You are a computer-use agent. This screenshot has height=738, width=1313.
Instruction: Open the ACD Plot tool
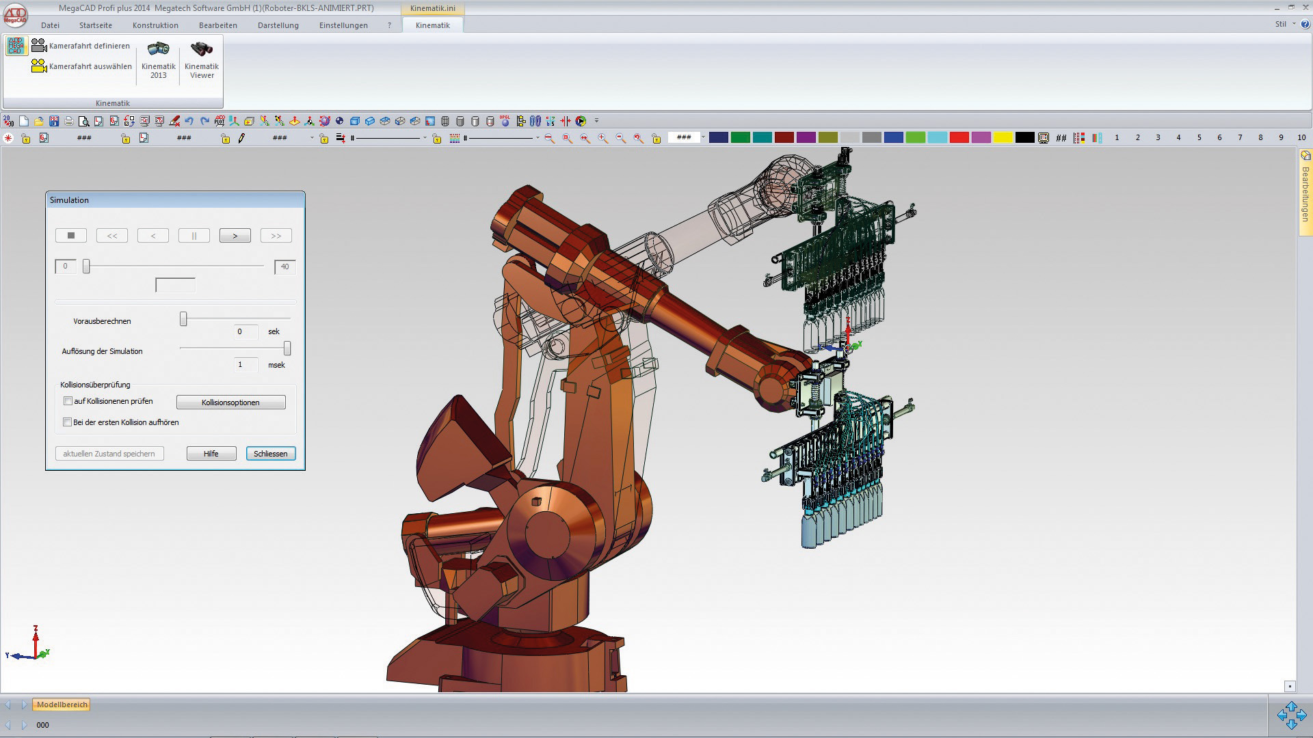coord(220,121)
